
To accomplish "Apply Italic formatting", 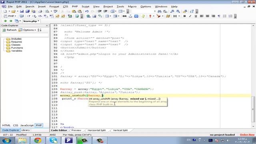I will click(x=190, y=16).
